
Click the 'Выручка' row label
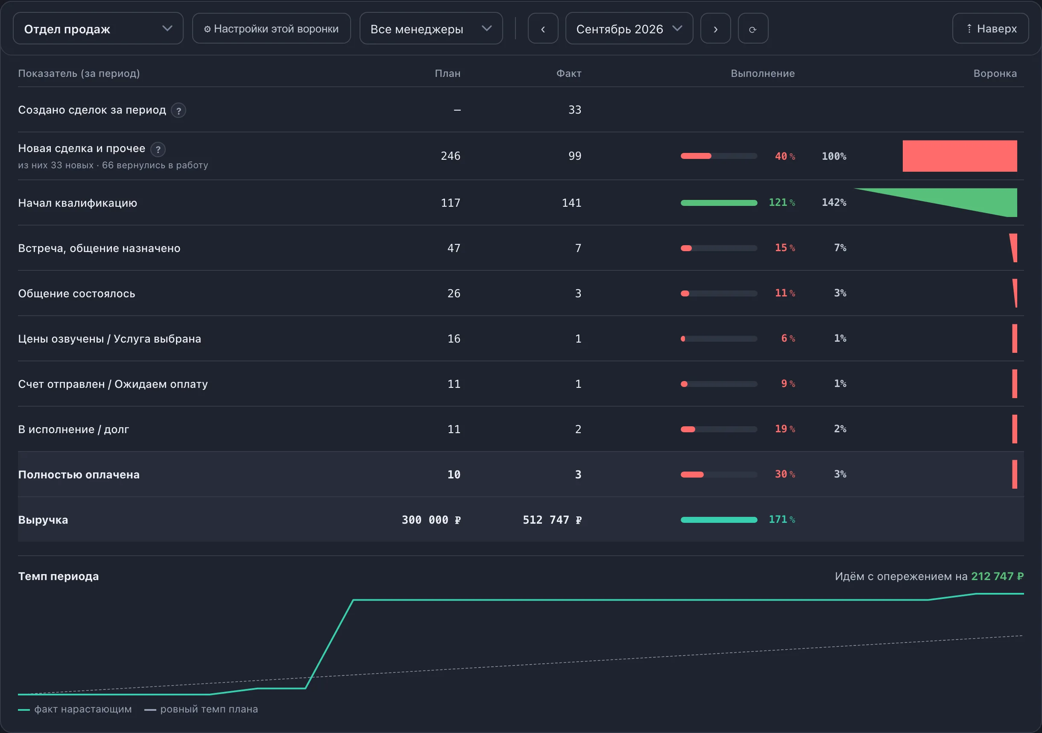click(43, 520)
